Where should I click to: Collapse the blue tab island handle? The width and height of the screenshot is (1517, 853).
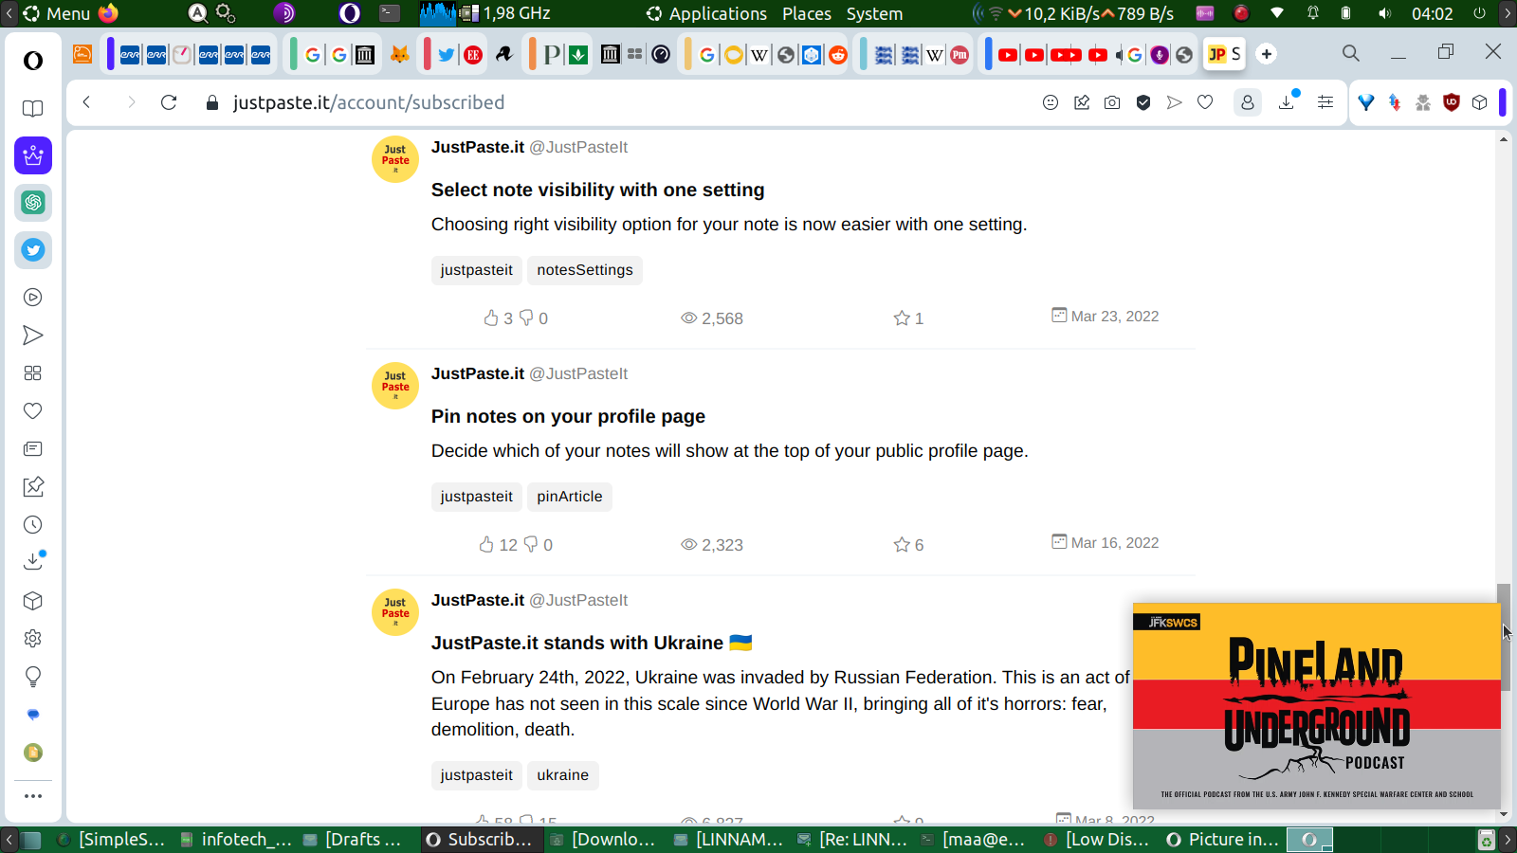click(988, 54)
